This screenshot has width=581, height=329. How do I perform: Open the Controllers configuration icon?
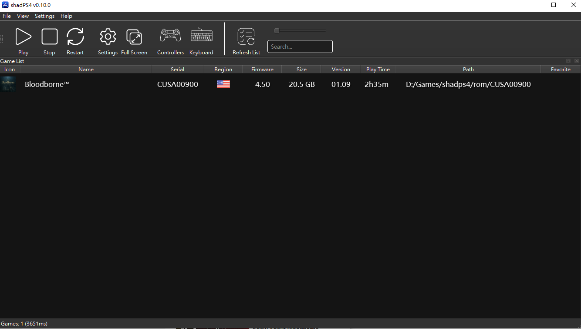click(170, 36)
